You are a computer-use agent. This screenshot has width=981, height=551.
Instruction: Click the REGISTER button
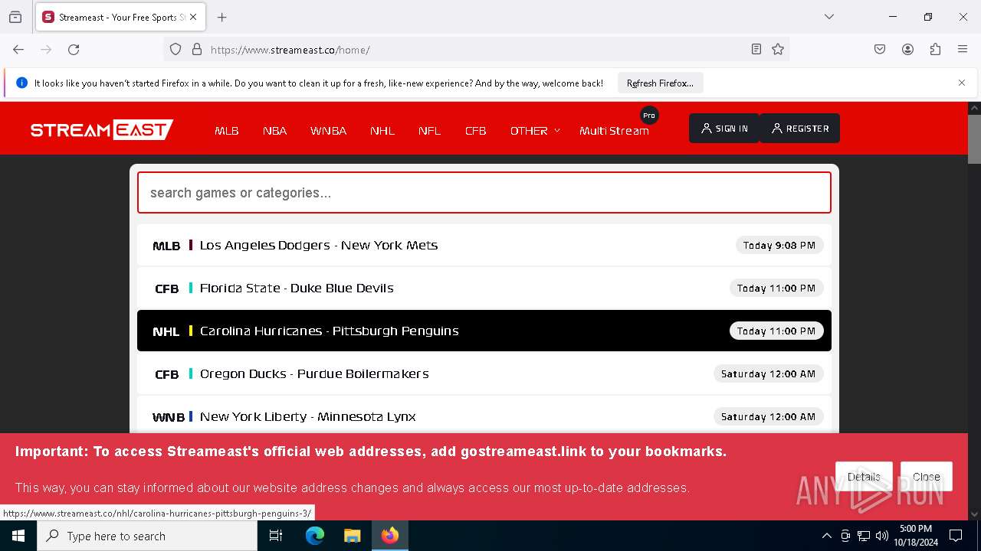(800, 129)
